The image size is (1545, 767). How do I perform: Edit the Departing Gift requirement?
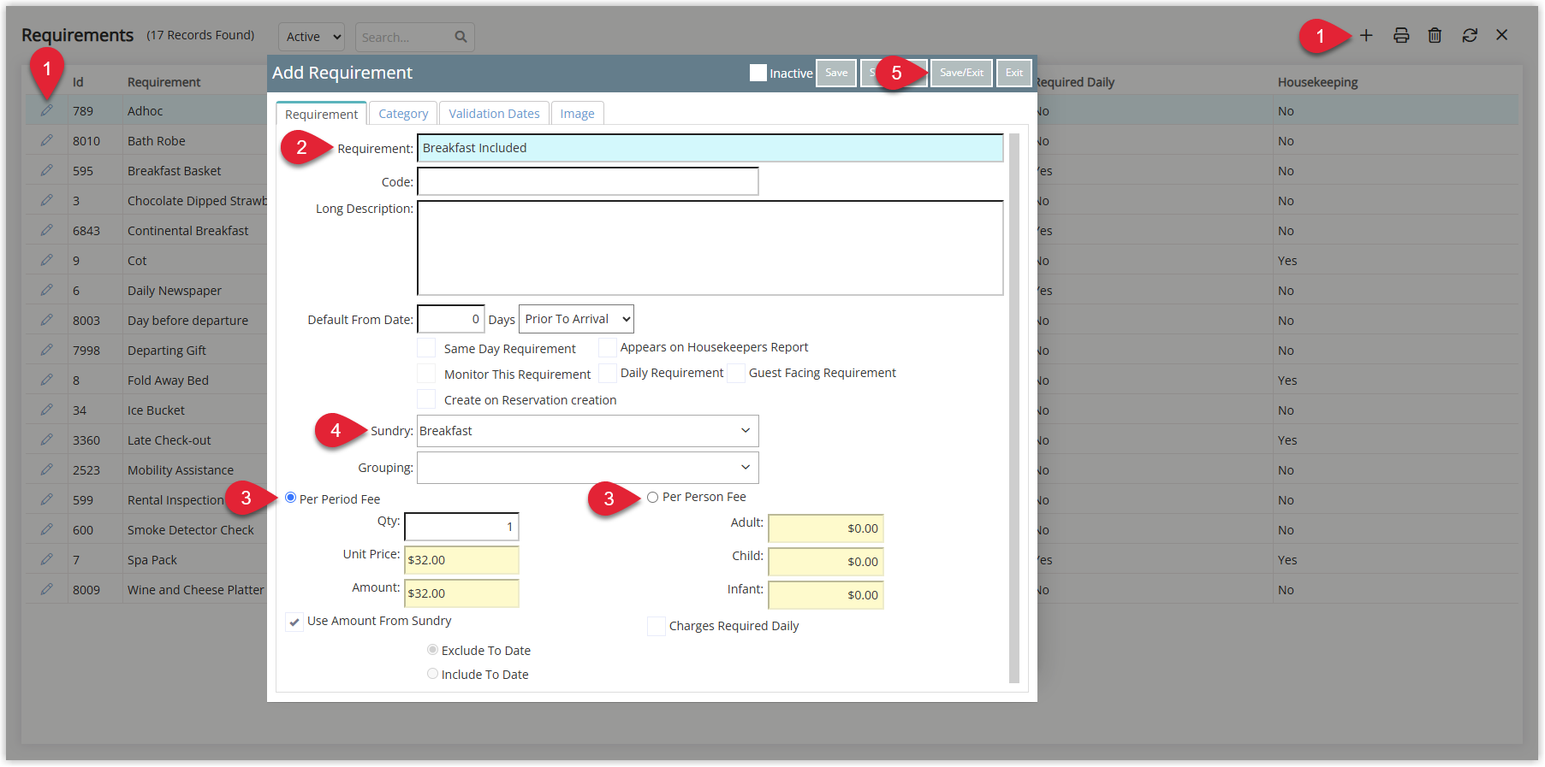pyautogui.click(x=46, y=350)
